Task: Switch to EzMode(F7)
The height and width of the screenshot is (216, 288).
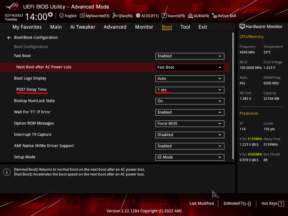Action: pyautogui.click(x=237, y=203)
